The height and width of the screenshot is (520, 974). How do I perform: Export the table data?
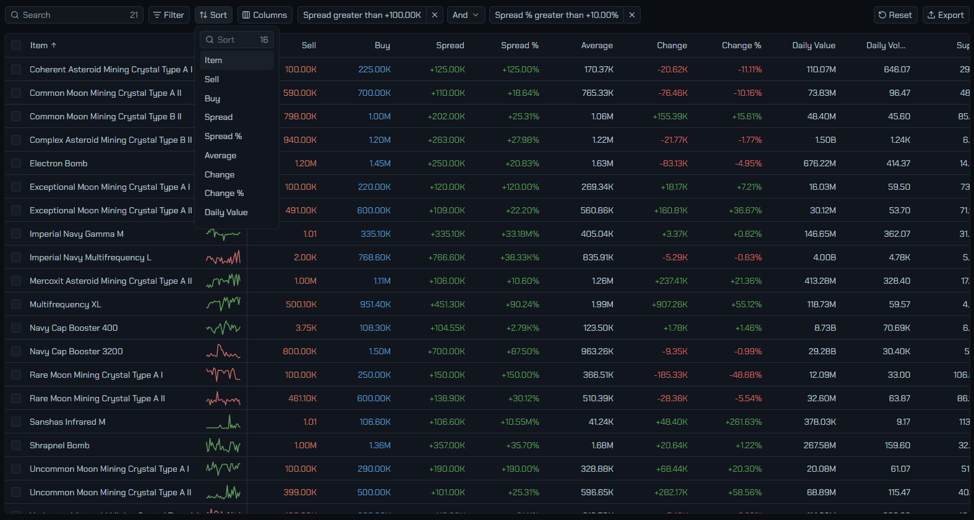pos(946,15)
